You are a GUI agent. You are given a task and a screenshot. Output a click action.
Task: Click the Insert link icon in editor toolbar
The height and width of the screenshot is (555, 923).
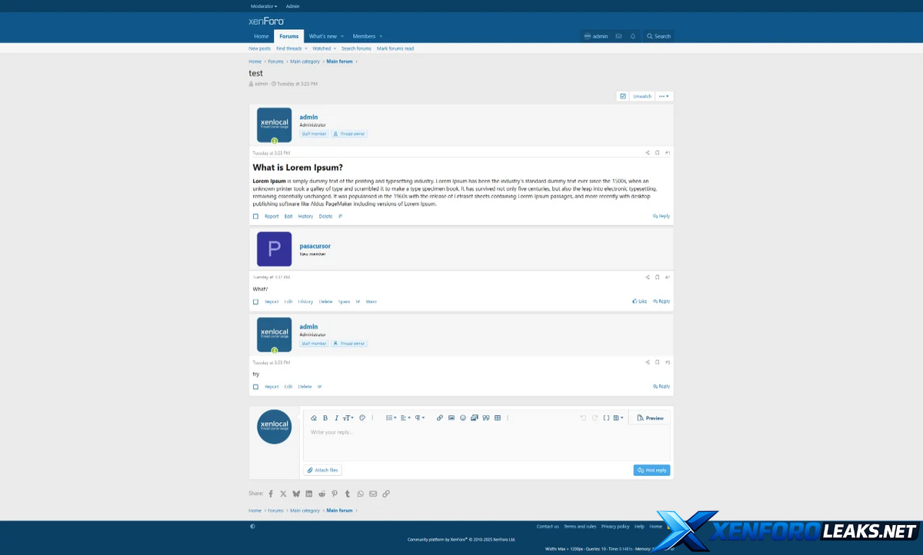click(440, 418)
